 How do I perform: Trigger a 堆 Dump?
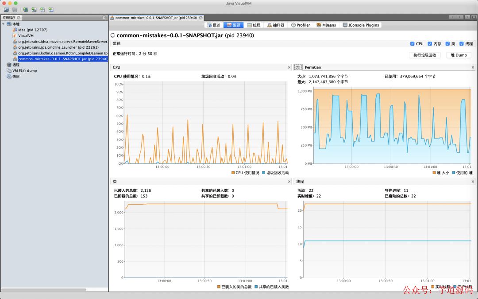click(x=459, y=55)
